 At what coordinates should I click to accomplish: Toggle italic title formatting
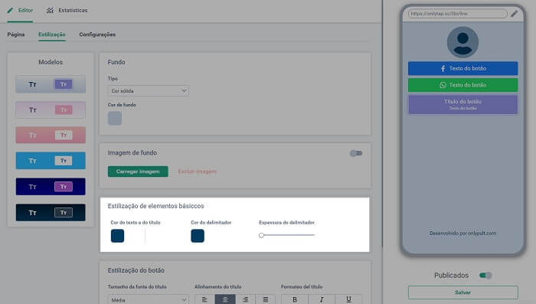coord(322,299)
